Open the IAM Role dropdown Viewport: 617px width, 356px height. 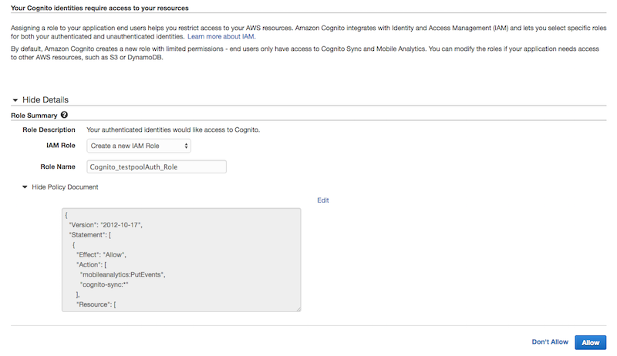(139, 146)
